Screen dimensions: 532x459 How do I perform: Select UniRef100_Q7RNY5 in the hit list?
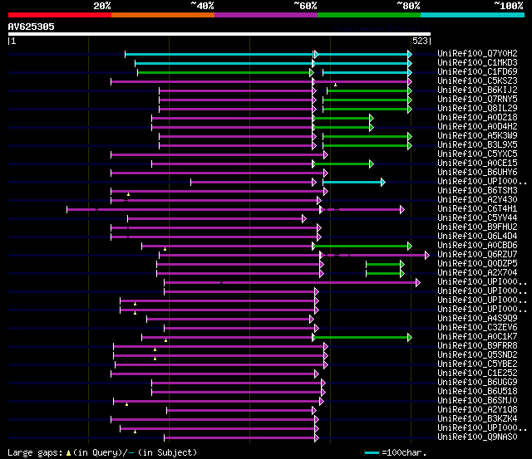click(477, 100)
